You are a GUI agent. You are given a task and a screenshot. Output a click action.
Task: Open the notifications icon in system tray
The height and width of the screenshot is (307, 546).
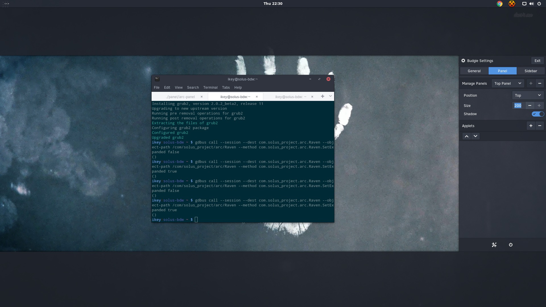tap(524, 4)
